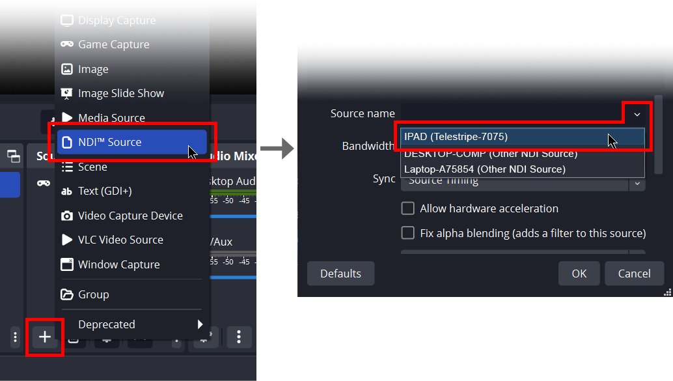
Task: Pick Window Capture from the list
Action: [118, 264]
